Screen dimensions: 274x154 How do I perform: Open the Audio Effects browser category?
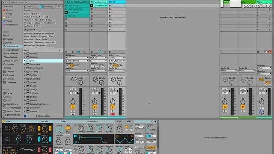pos(12,50)
